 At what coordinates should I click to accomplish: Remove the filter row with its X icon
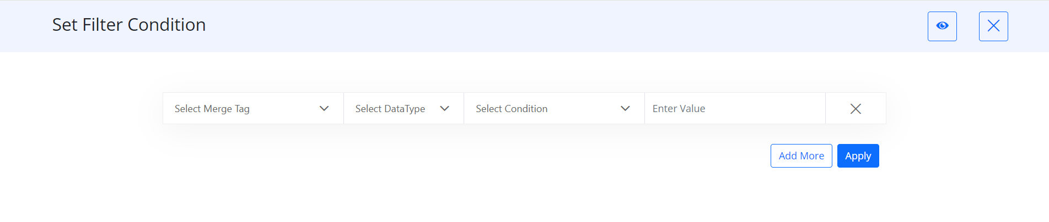coord(856,109)
